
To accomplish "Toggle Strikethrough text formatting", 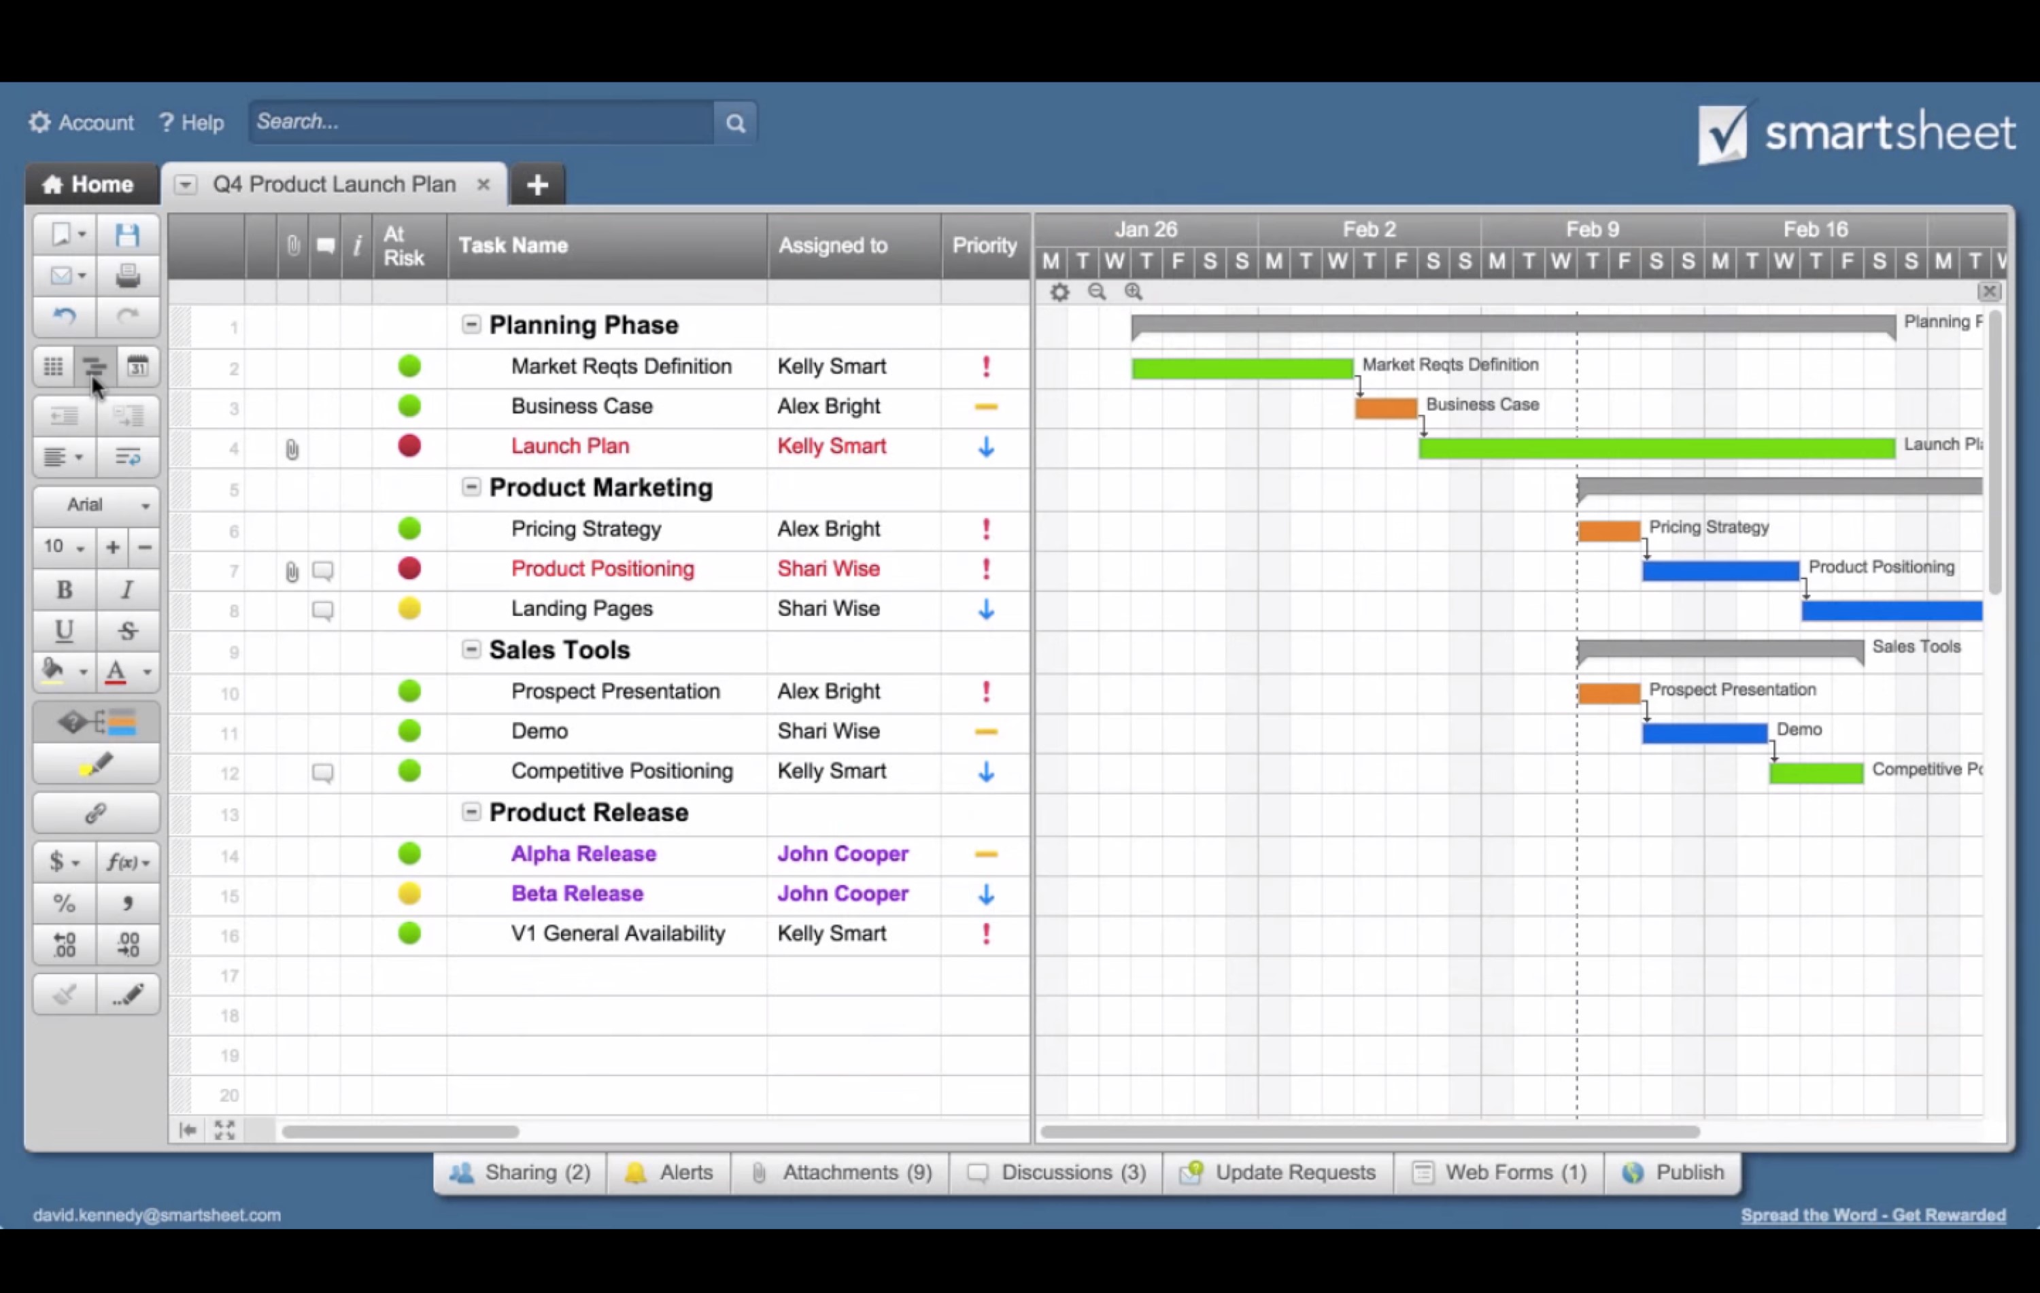I will (x=127, y=631).
